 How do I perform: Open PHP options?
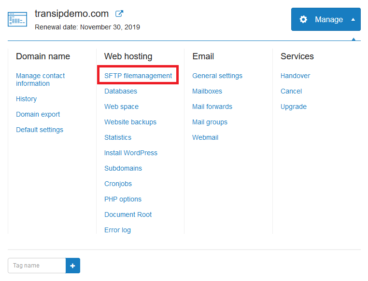[x=123, y=199]
